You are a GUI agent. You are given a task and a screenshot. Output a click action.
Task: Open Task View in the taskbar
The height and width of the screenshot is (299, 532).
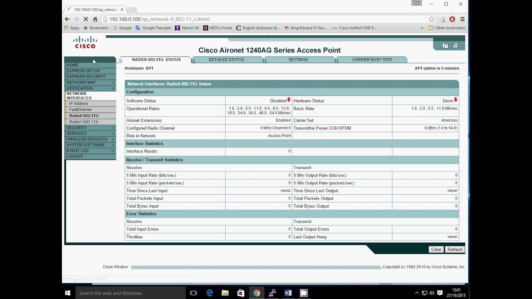(193, 293)
